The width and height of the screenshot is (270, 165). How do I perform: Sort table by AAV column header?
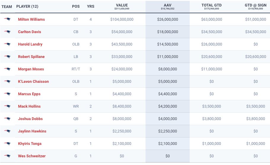point(167,5)
